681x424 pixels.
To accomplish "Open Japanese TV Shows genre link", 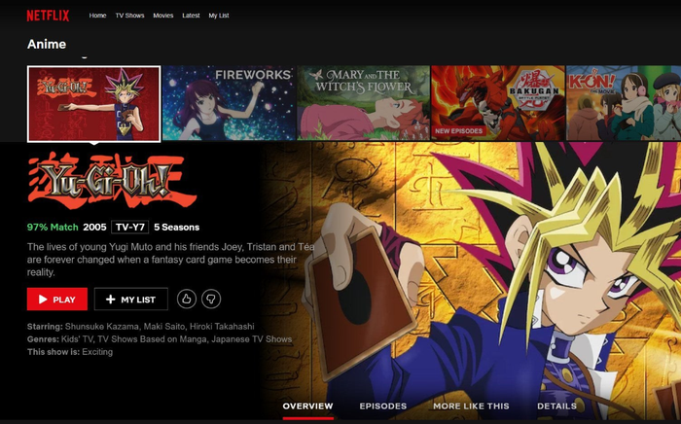I will [x=251, y=339].
